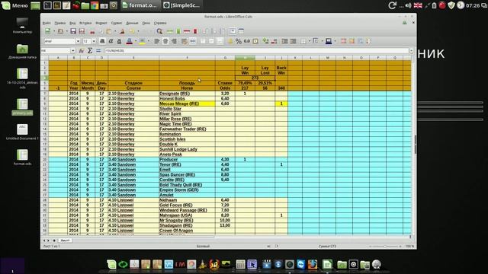488x274 pixels.
Task: Click the Increase Indent icon
Action: click(284, 41)
